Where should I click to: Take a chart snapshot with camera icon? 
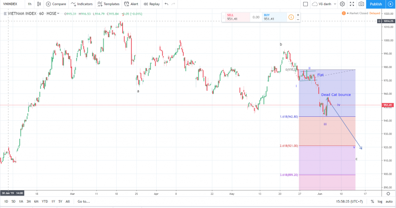[361, 4]
